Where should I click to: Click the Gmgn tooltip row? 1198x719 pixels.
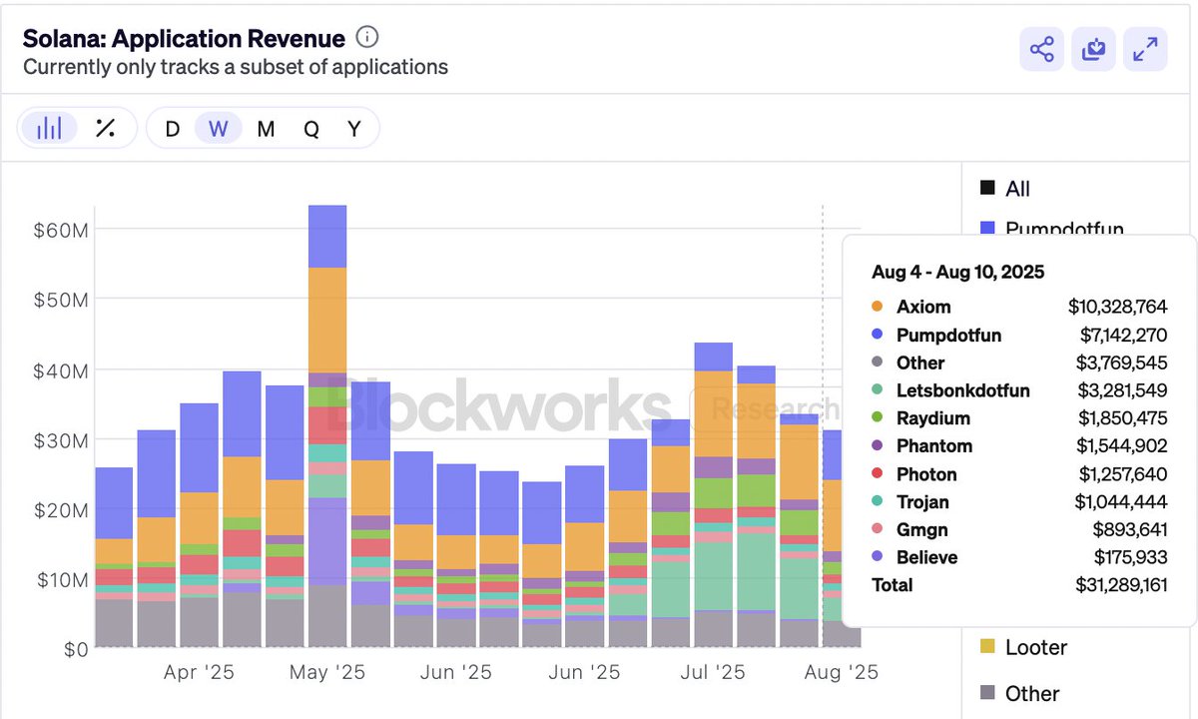pyautogui.click(x=1019, y=529)
